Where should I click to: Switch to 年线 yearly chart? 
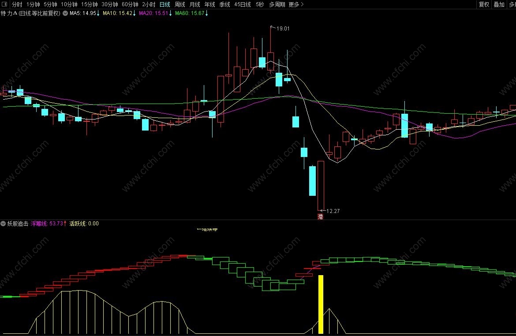pos(209,4)
